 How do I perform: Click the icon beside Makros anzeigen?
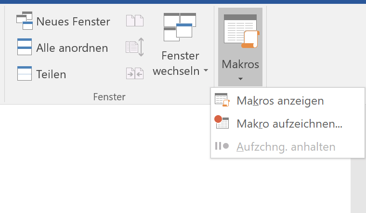(x=222, y=100)
